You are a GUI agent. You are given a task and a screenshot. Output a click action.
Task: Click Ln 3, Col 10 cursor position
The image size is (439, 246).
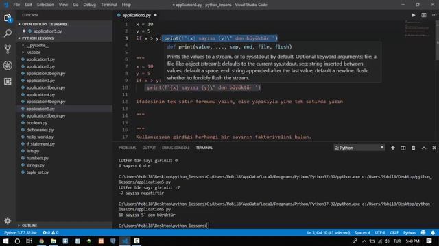tap(329, 232)
